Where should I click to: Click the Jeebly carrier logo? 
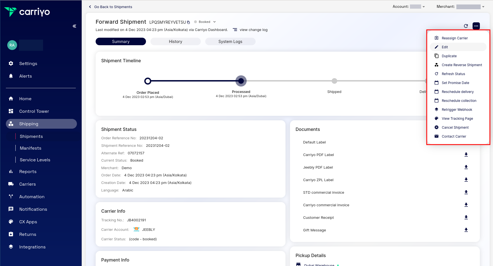[136, 229]
